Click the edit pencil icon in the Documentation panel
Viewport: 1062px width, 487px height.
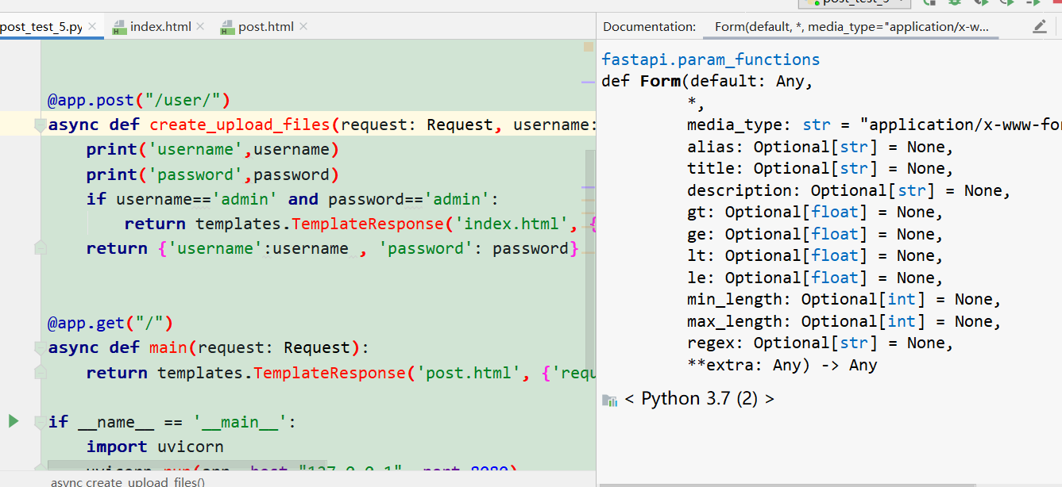point(1041,26)
